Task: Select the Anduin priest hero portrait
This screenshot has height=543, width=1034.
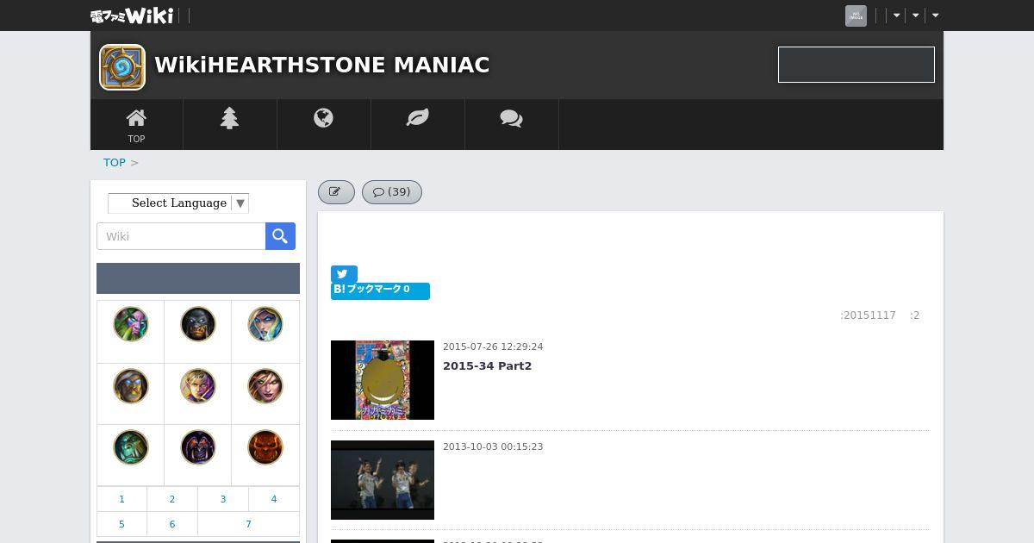Action: click(x=198, y=386)
